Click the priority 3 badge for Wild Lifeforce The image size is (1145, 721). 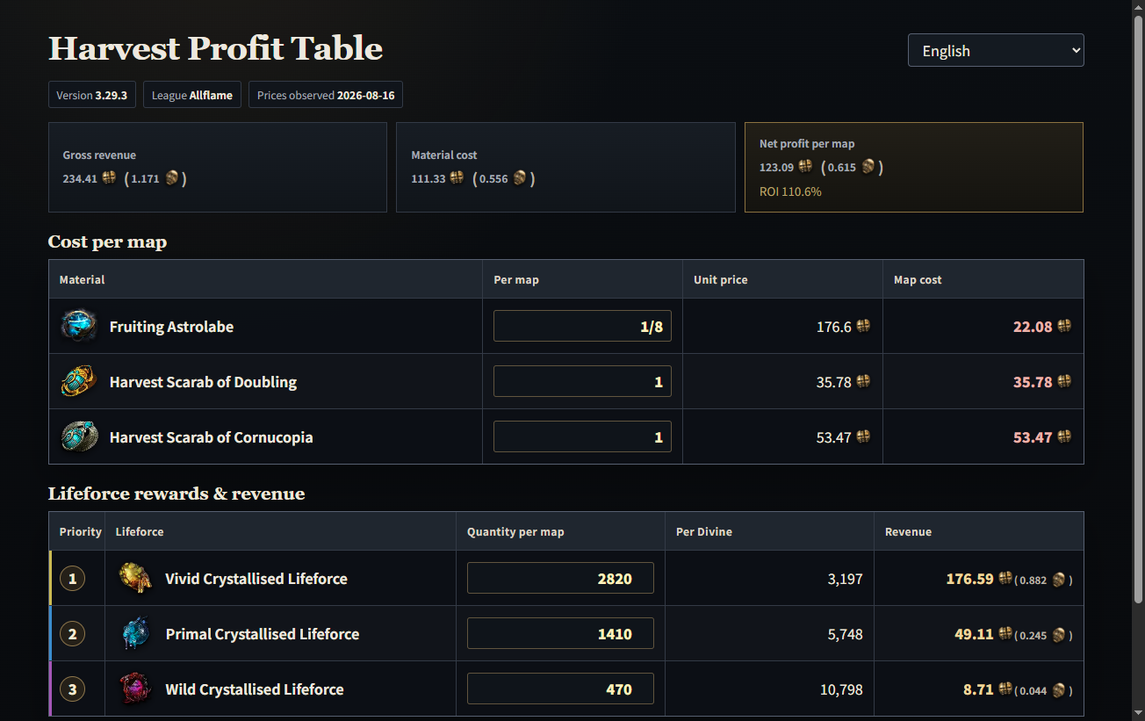[72, 689]
